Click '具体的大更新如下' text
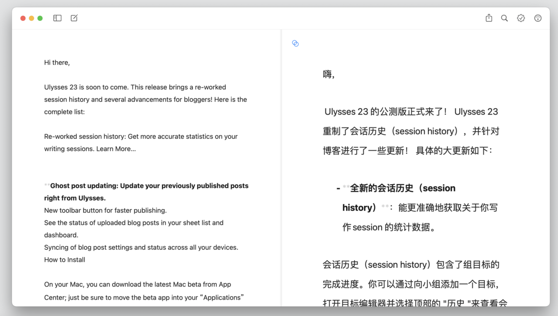558x316 pixels. click(454, 151)
